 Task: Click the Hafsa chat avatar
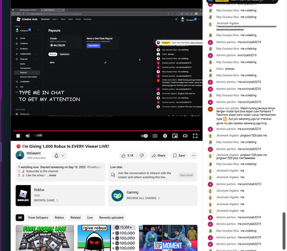[210, 69]
